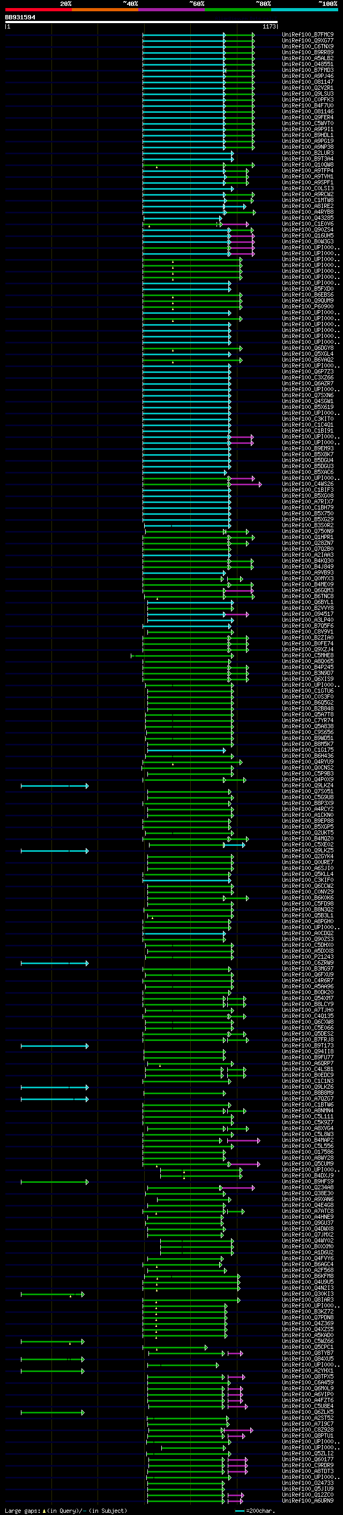343x1515 pixels.
Task: Click hit label UniRef100_A8Q065
Action: (x=308, y=661)
